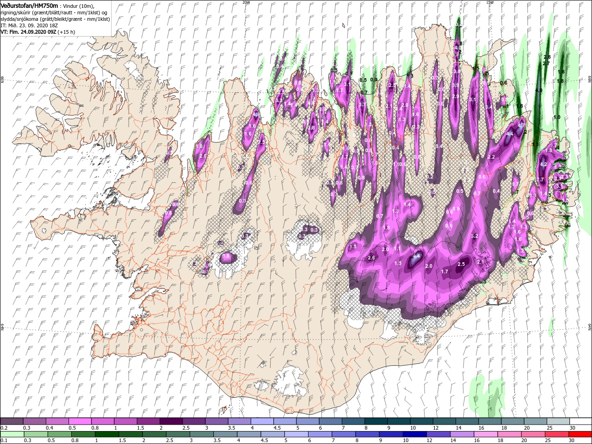Pick the dusky purple 0.2–0.3 swatch in the top legend row
This screenshot has height=444, width=592.
12,421
